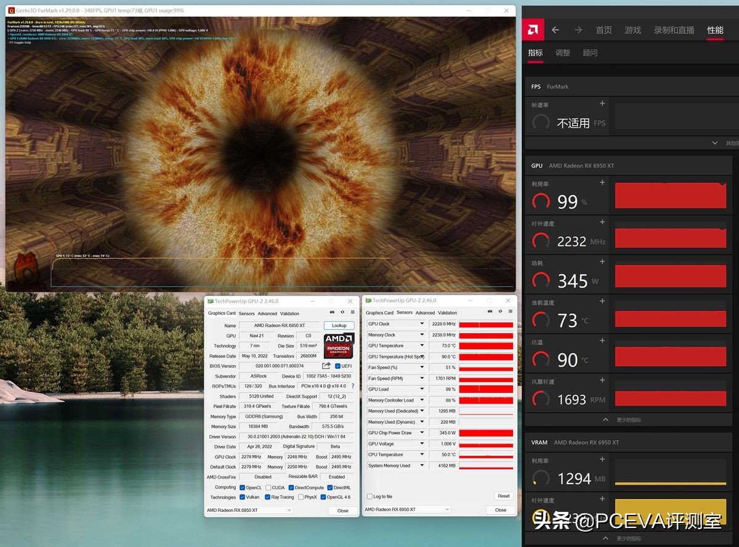Open the GPU Clock sensor dropdown
Image resolution: width=739 pixels, height=547 pixels.
(422, 324)
